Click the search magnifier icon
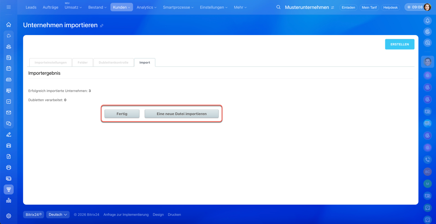This screenshot has height=224, width=436. [278, 7]
